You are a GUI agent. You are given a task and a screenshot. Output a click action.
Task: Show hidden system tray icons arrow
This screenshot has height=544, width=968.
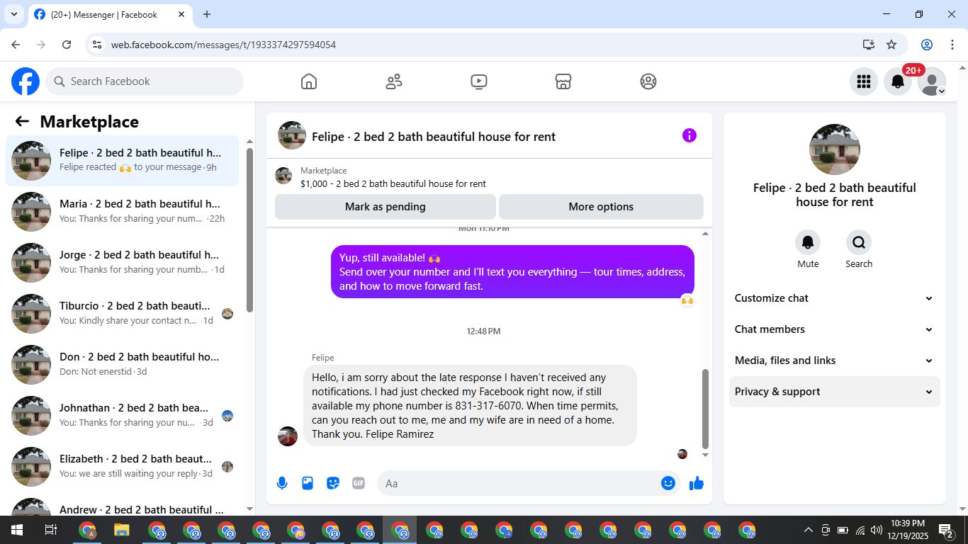(808, 530)
